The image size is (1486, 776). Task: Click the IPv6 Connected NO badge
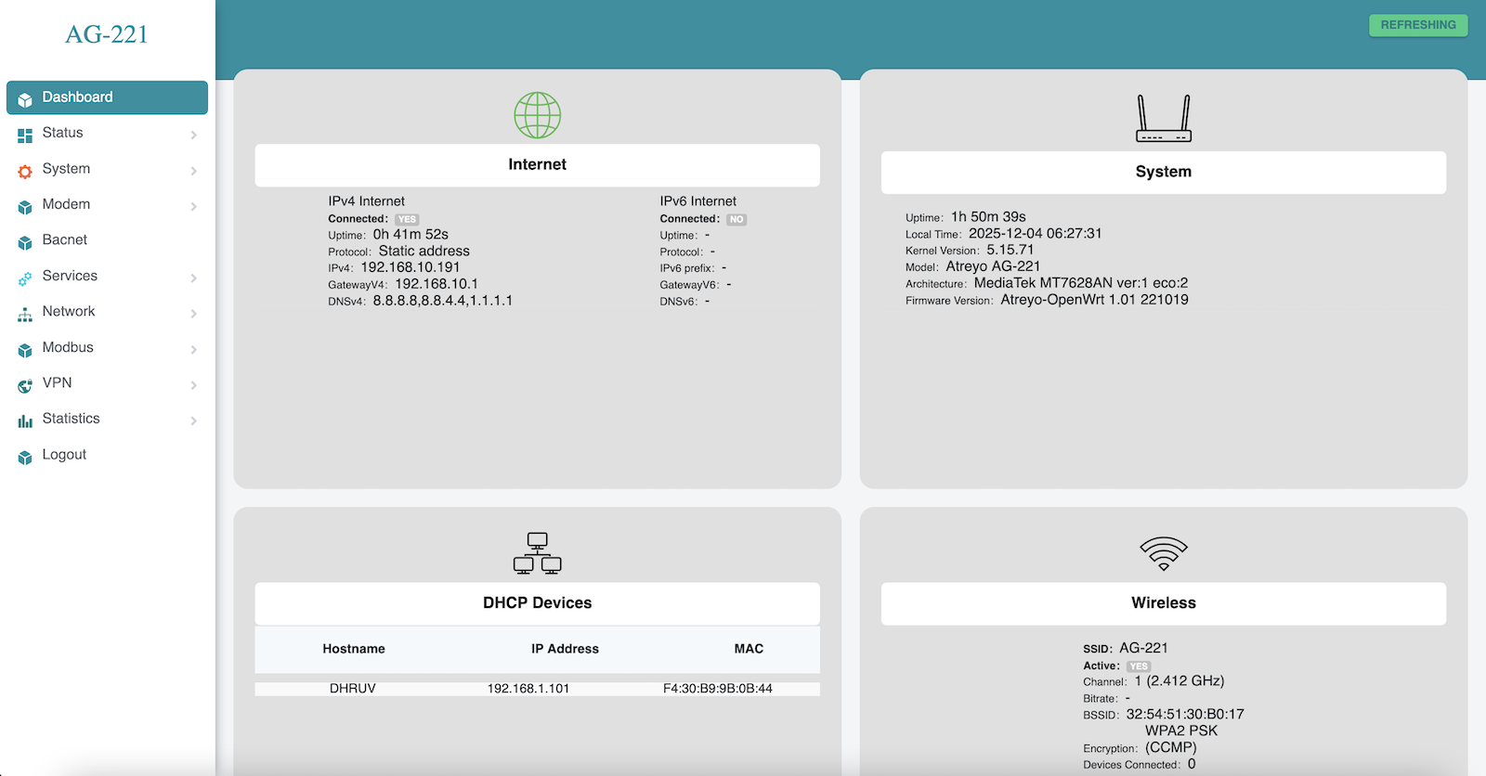736,220
